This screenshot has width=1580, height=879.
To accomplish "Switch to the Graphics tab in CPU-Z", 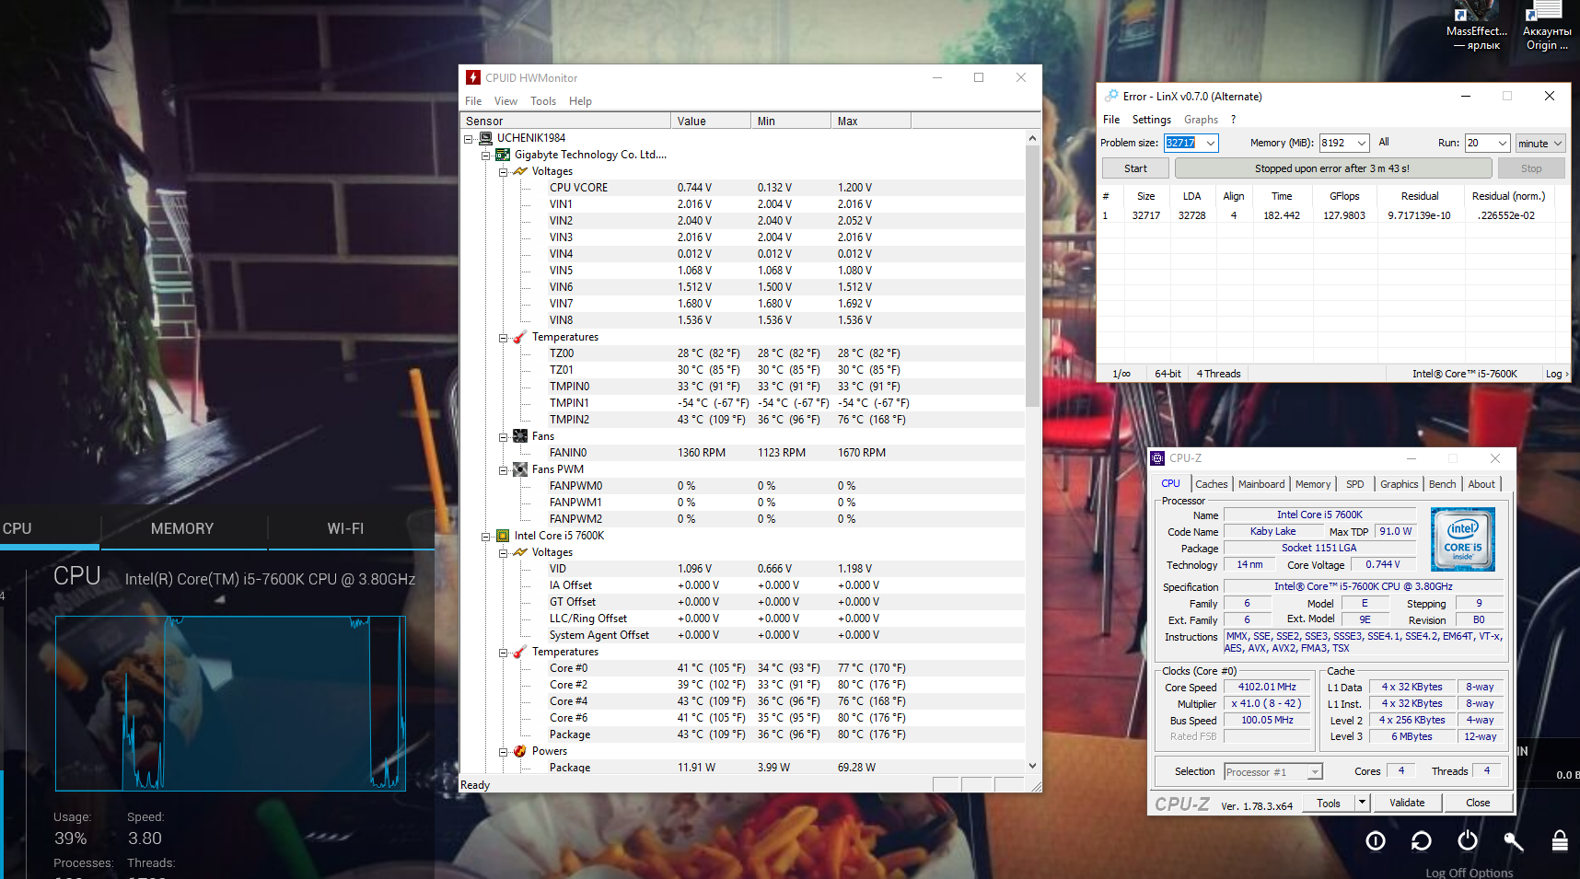I will coord(1399,484).
